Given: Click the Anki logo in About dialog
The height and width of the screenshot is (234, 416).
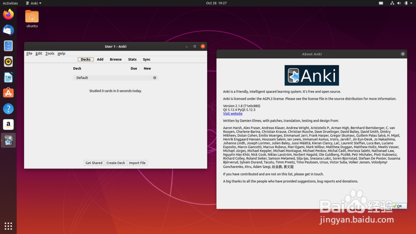Looking at the screenshot, I should pos(312,75).
